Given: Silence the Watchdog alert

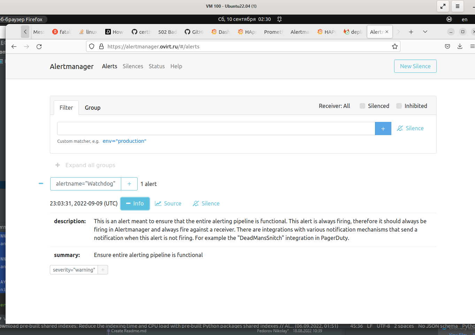Looking at the screenshot, I should click(x=206, y=203).
